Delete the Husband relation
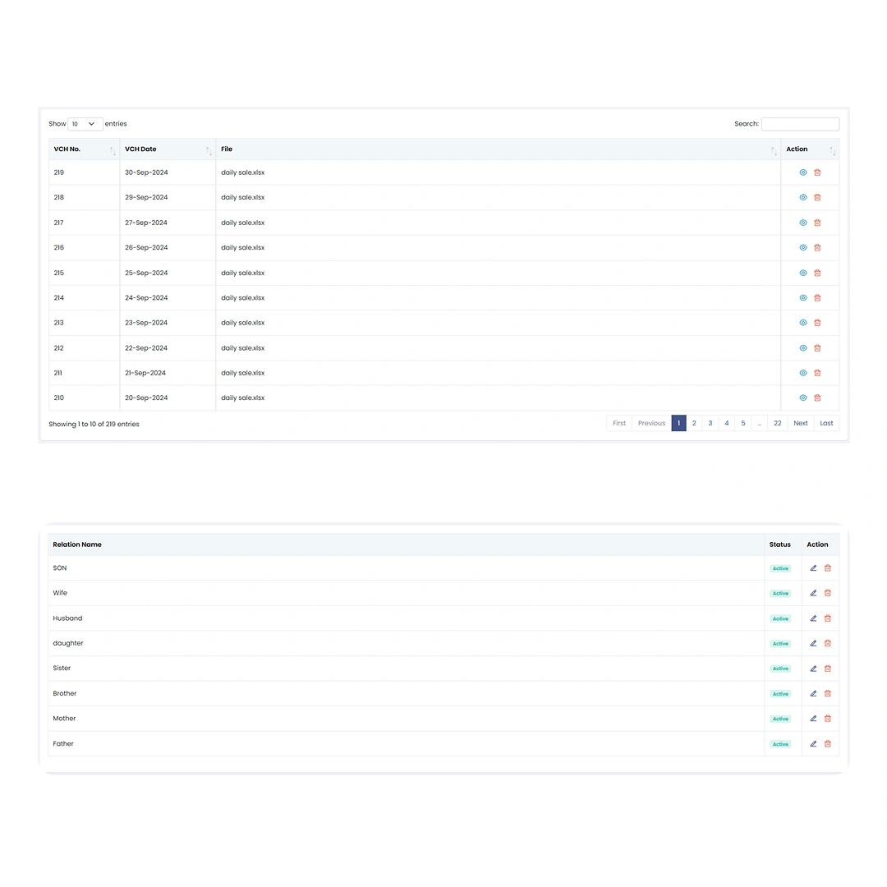Image resolution: width=887 pixels, height=887 pixels. [x=828, y=618]
